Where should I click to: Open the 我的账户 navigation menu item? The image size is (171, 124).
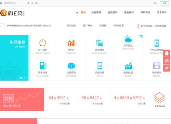129,12
